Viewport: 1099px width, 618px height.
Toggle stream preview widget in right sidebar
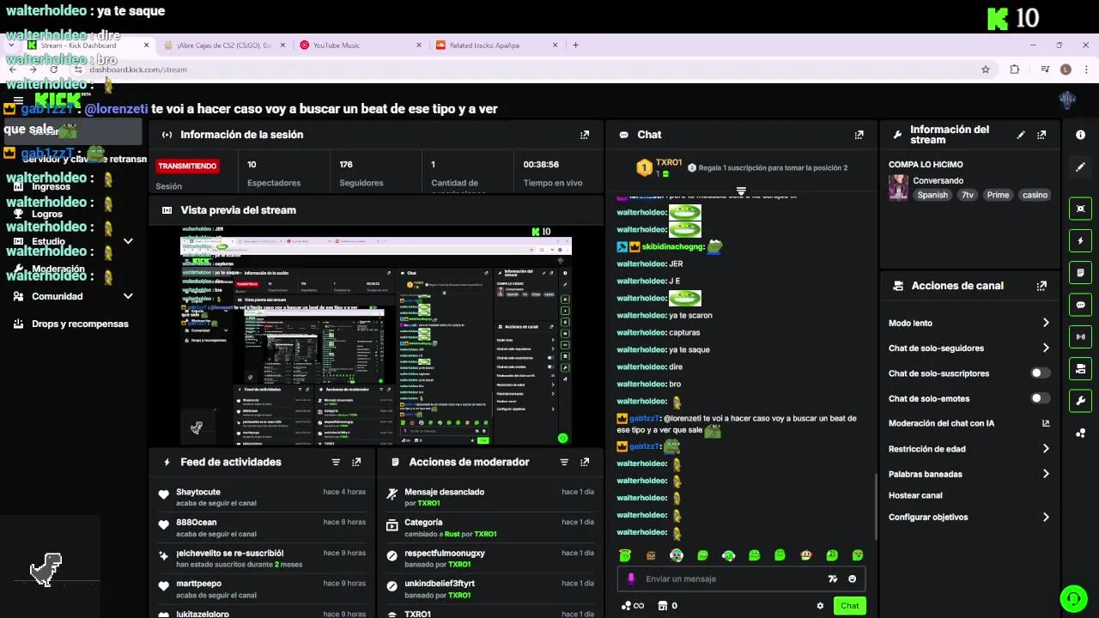pos(1080,209)
